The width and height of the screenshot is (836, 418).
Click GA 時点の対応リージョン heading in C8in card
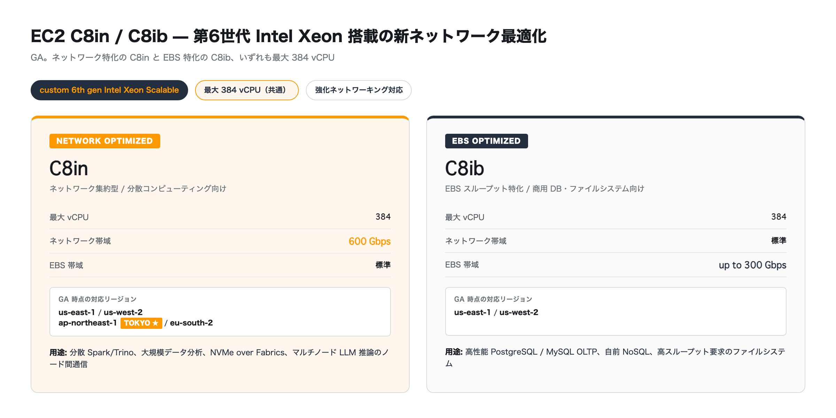point(98,299)
